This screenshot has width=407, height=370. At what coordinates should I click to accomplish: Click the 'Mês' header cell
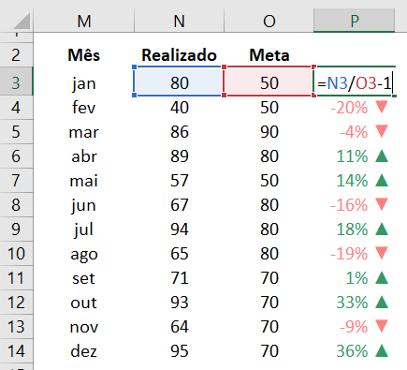coord(84,55)
